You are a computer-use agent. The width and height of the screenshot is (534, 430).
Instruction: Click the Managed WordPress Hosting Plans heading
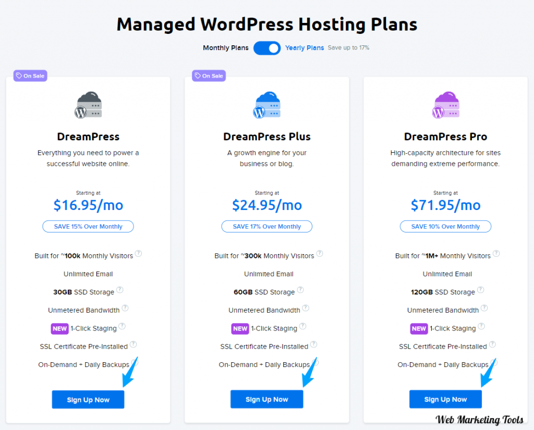coord(267,24)
